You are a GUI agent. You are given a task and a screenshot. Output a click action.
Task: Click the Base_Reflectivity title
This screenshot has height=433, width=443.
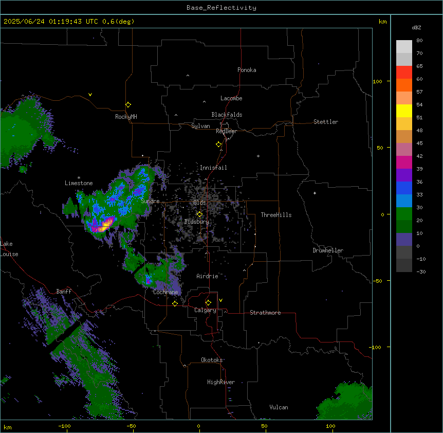(x=221, y=8)
